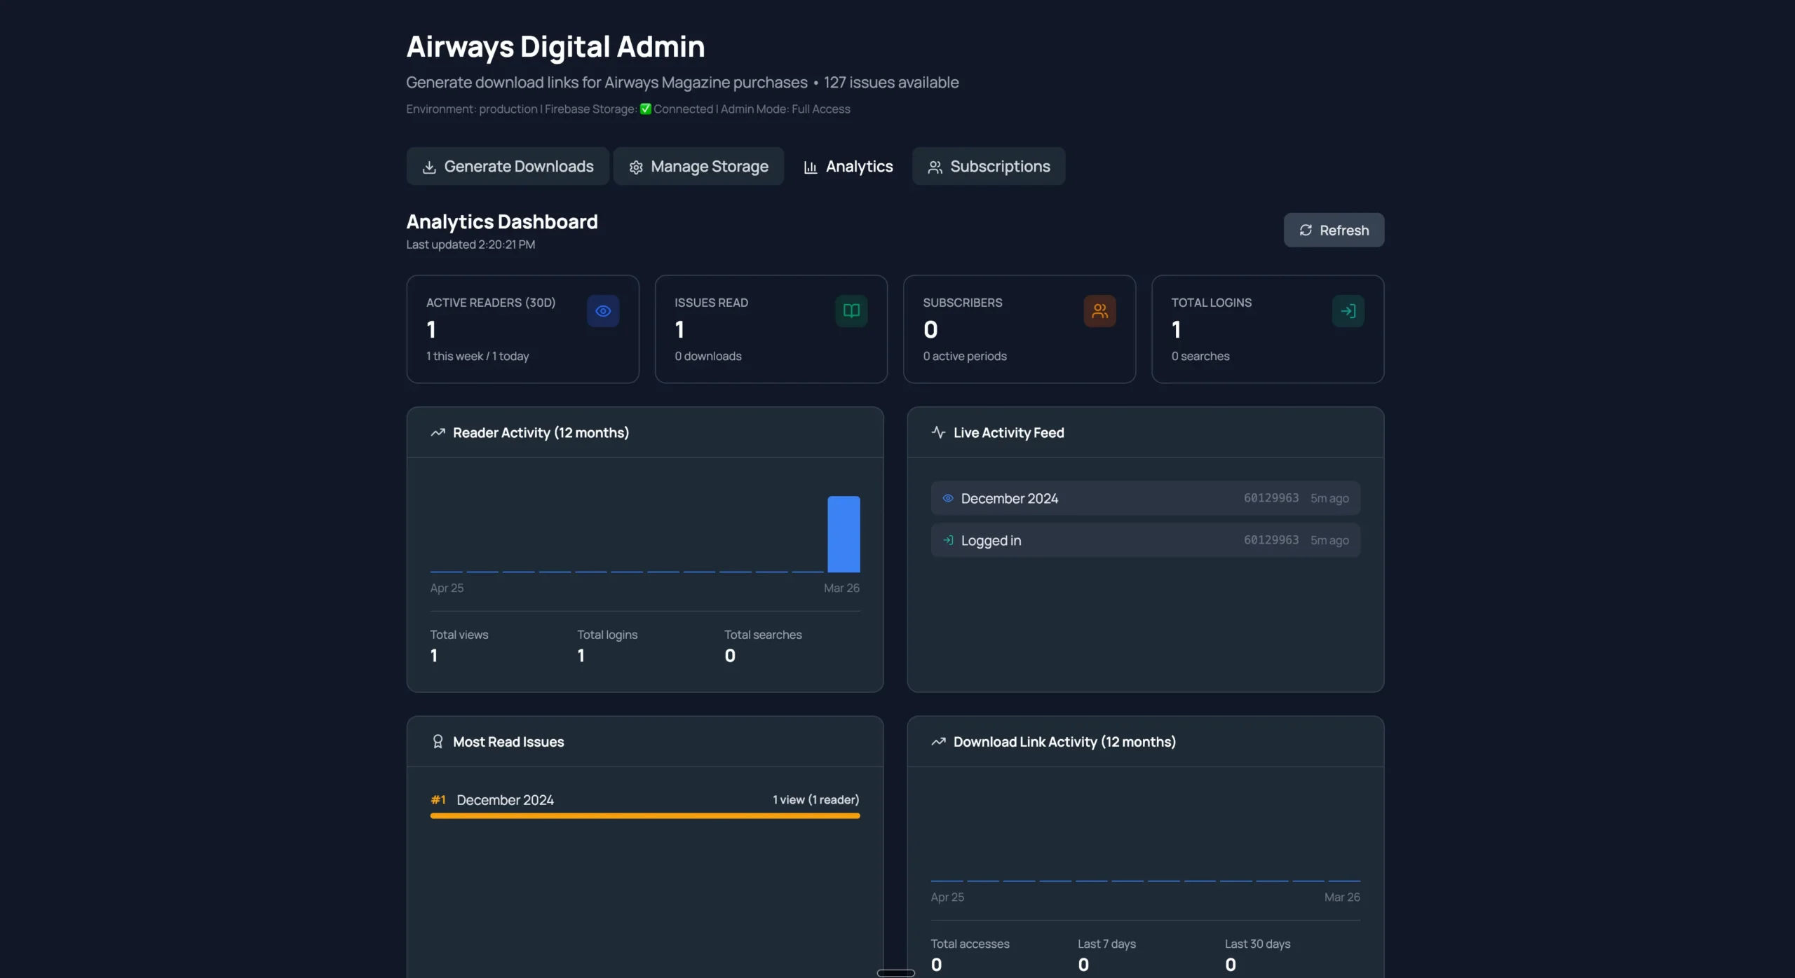Click the Last 7 days label

pos(1106,944)
